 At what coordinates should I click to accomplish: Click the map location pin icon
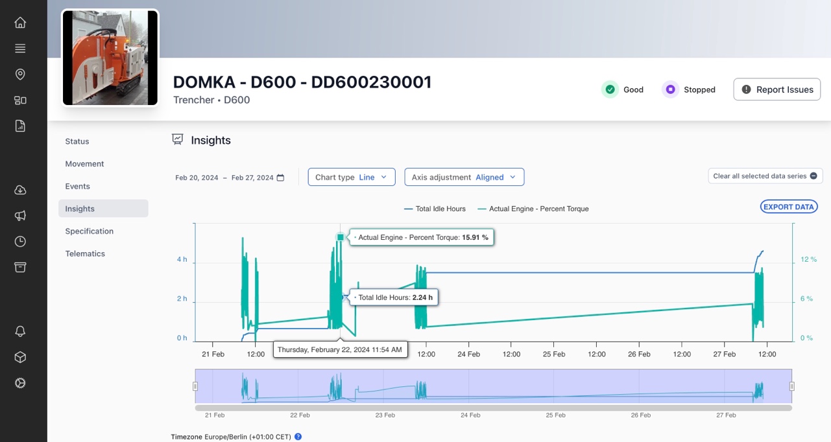[20, 75]
